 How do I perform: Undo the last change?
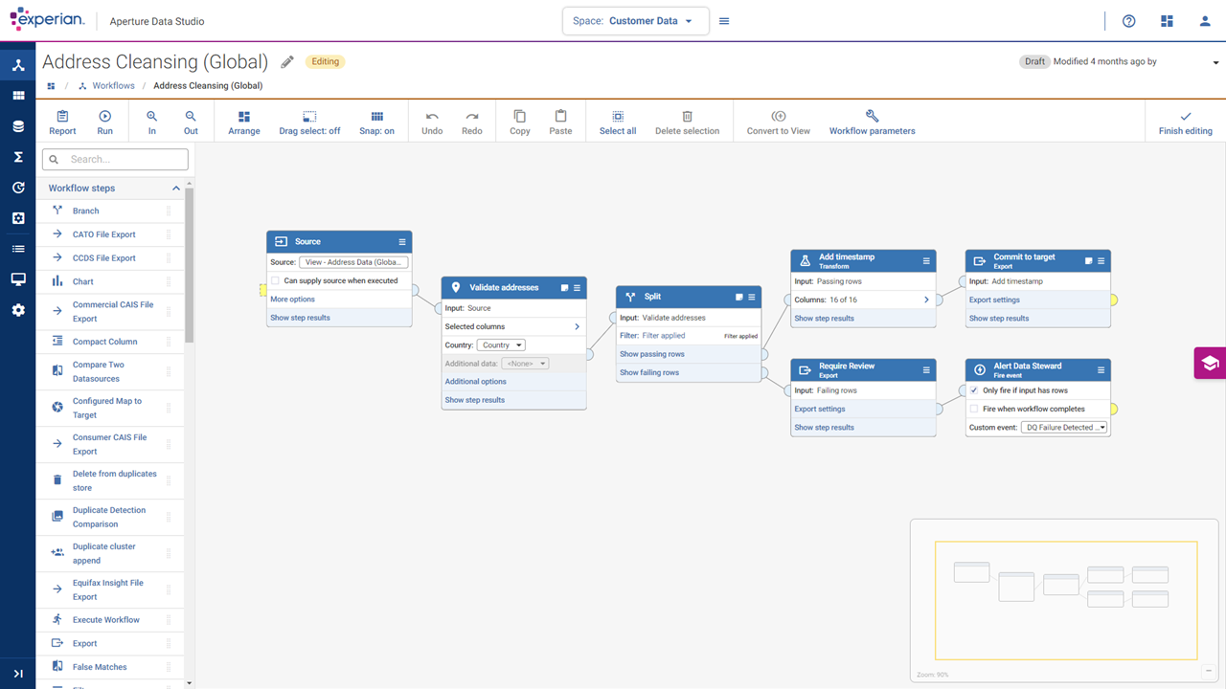tap(431, 122)
